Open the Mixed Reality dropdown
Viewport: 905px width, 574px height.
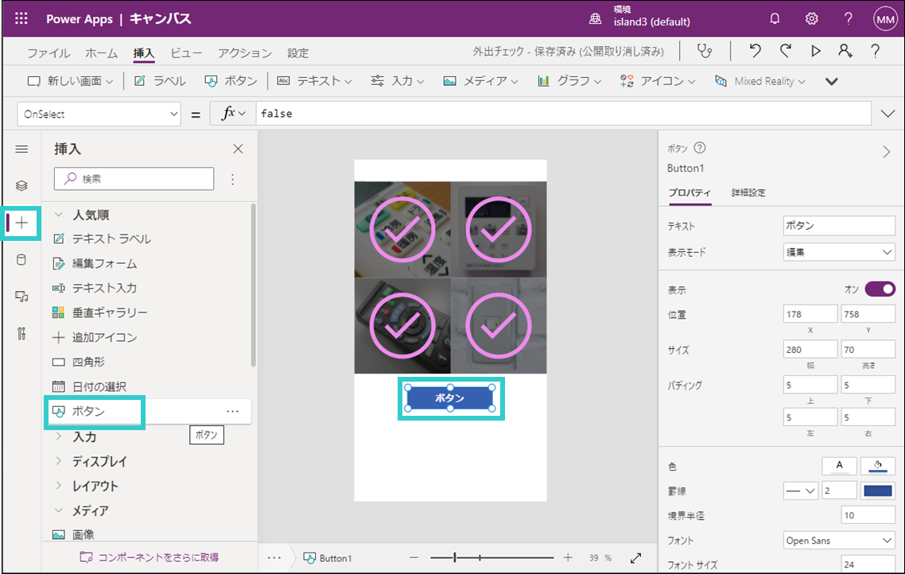pos(760,81)
